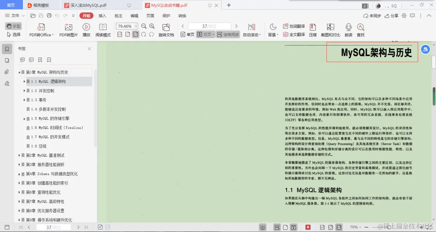This screenshot has width=436, height=232.
Task: Open full-text translation (全文翻译)
Action: click(294, 35)
